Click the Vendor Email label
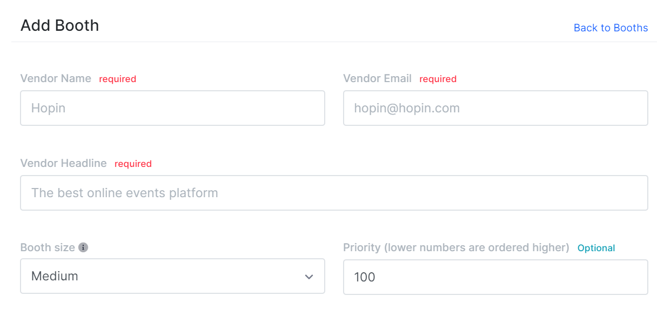The height and width of the screenshot is (309, 664). [x=378, y=78]
